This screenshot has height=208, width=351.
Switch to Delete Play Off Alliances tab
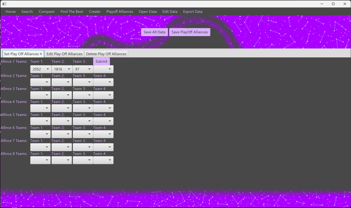(x=106, y=54)
